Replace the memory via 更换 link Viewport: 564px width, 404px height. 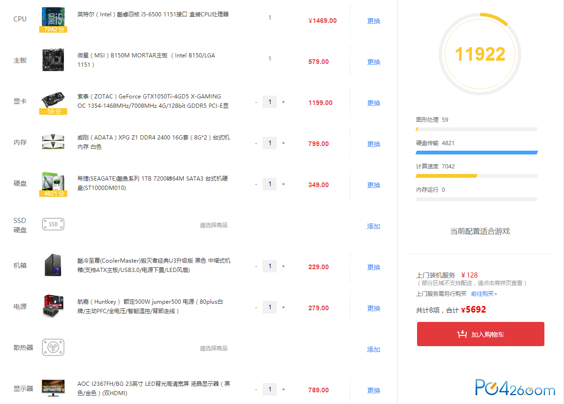pyautogui.click(x=374, y=144)
